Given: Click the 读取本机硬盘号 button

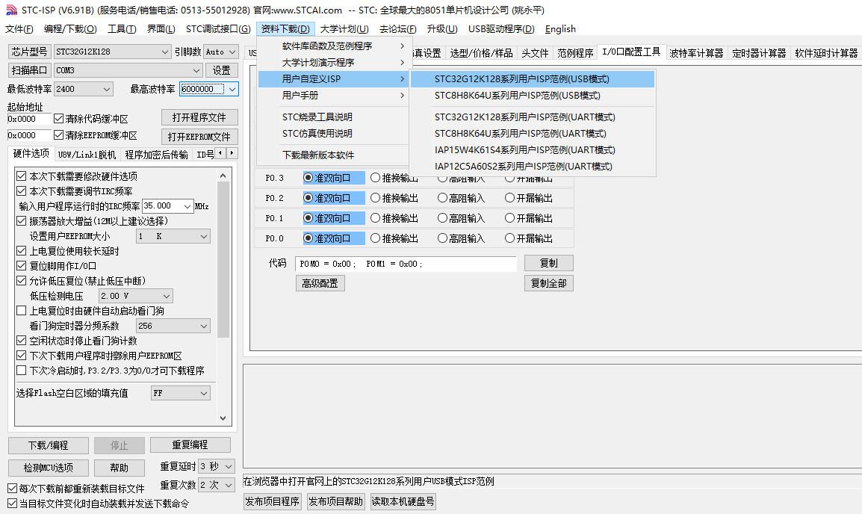Looking at the screenshot, I should click(x=403, y=501).
